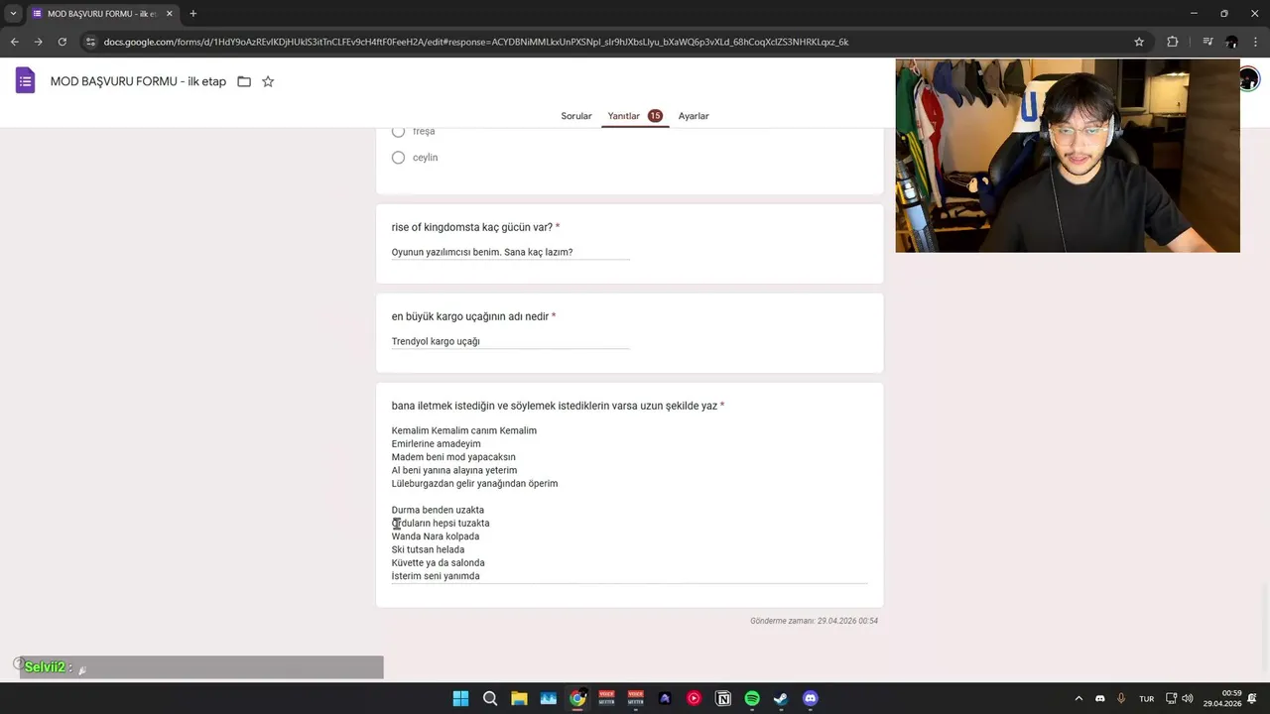View site information icon in address bar

point(90,42)
